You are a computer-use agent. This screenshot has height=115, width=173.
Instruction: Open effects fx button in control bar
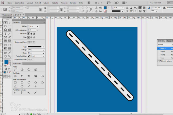coord(135,8)
